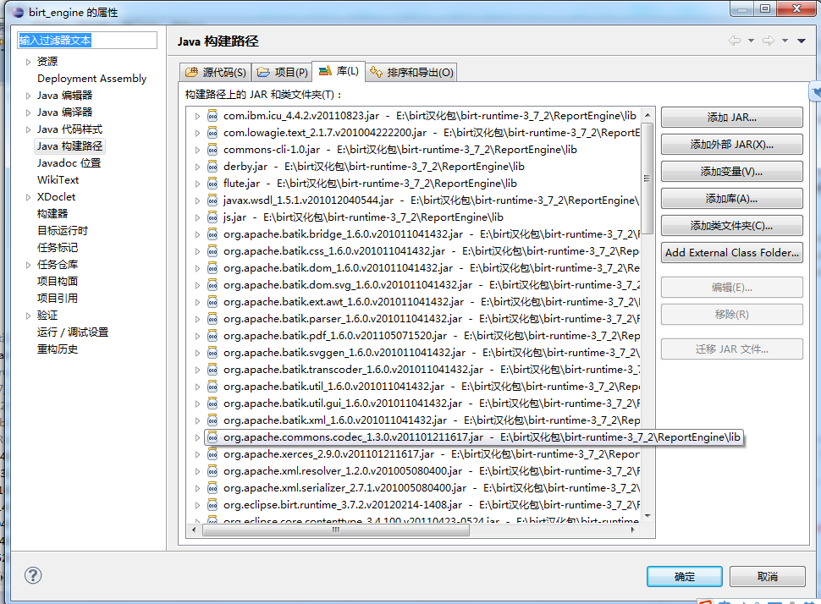Cancel the dialog with 取消
821x604 pixels.
[767, 576]
